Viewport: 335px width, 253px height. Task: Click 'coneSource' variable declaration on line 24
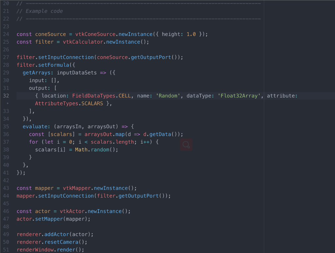tap(51, 34)
